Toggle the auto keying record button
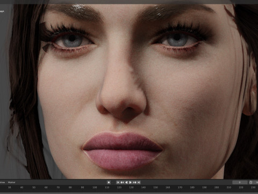 109,182
